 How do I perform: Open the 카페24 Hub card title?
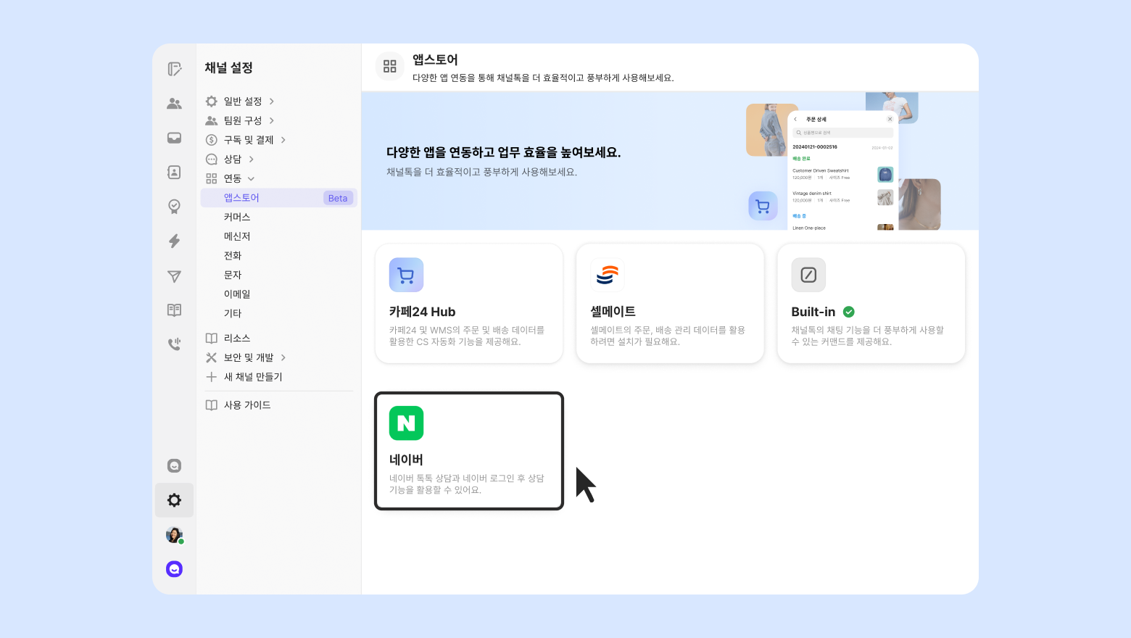(422, 312)
